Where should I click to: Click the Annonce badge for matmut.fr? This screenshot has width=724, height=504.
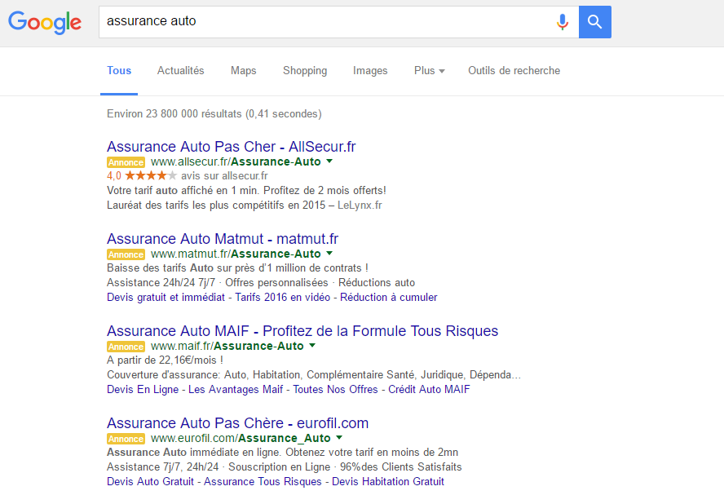[x=126, y=254]
